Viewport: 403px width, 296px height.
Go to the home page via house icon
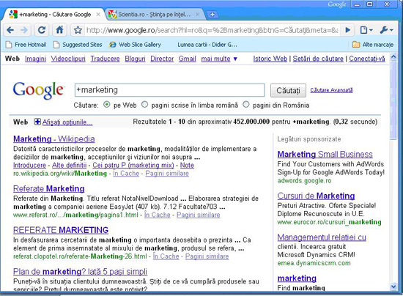pos(59,30)
